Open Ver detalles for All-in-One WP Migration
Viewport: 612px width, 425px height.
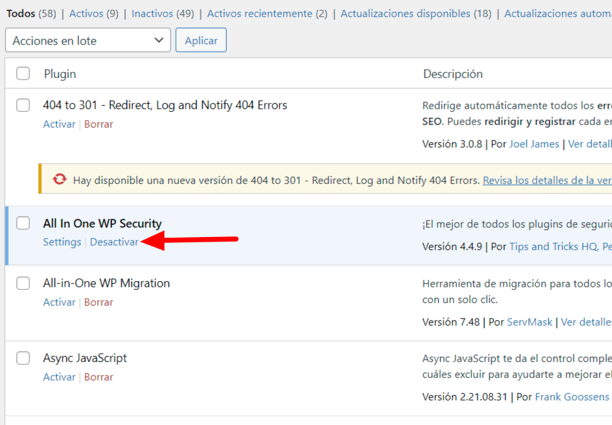pos(586,322)
